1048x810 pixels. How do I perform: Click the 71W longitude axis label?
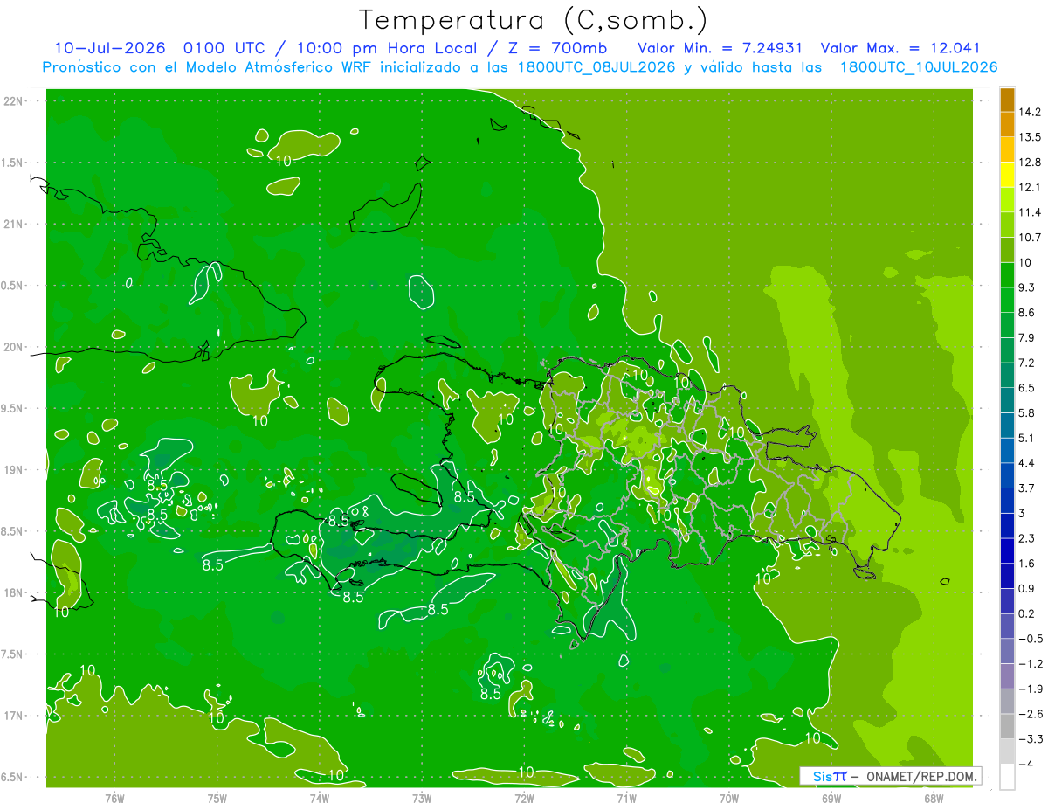626,799
